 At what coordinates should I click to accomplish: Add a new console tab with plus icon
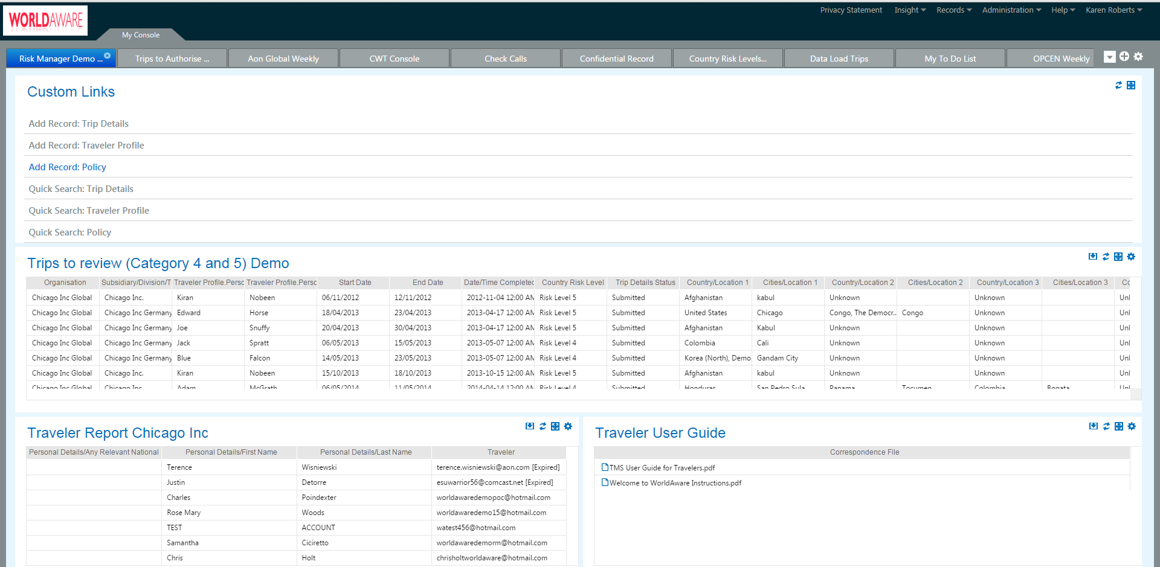1124,56
